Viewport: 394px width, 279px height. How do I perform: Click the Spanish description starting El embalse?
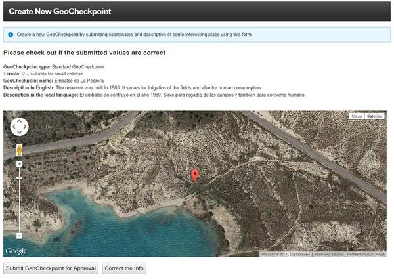(192, 95)
